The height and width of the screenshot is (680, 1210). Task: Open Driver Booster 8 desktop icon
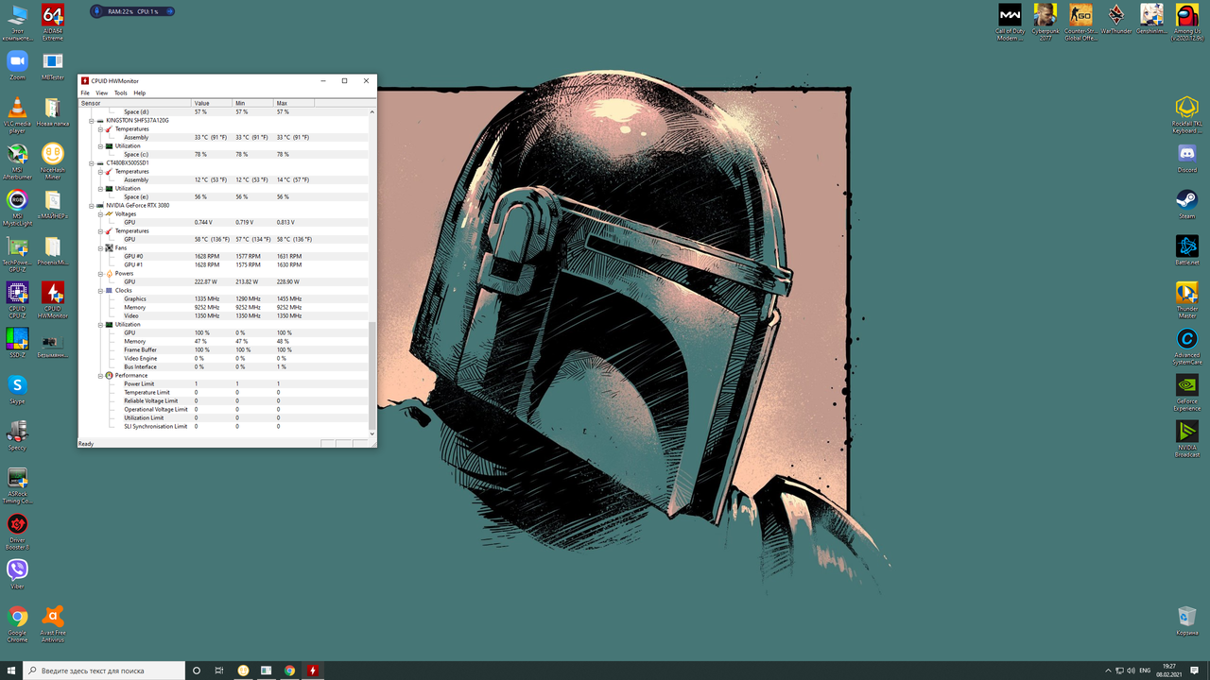point(17,532)
